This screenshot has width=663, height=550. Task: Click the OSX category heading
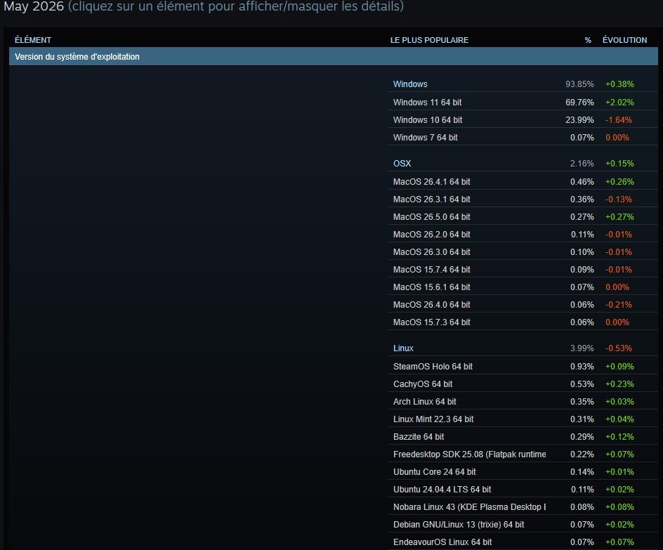(x=402, y=164)
